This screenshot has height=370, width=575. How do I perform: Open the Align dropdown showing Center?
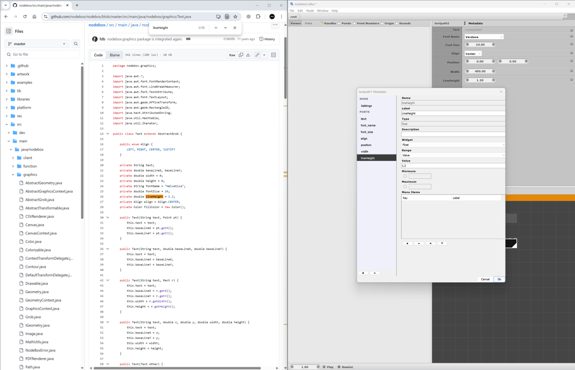point(473,53)
